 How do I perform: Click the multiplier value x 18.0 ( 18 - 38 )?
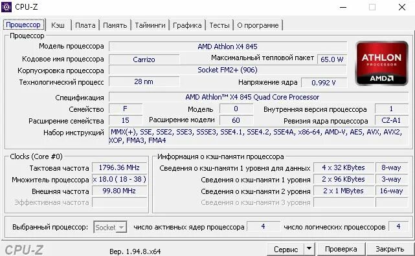click(119, 179)
